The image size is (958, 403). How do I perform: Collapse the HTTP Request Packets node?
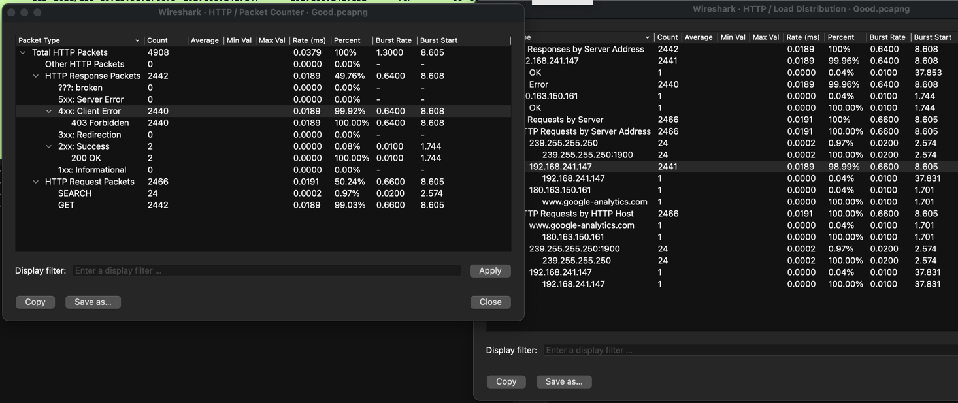[36, 182]
